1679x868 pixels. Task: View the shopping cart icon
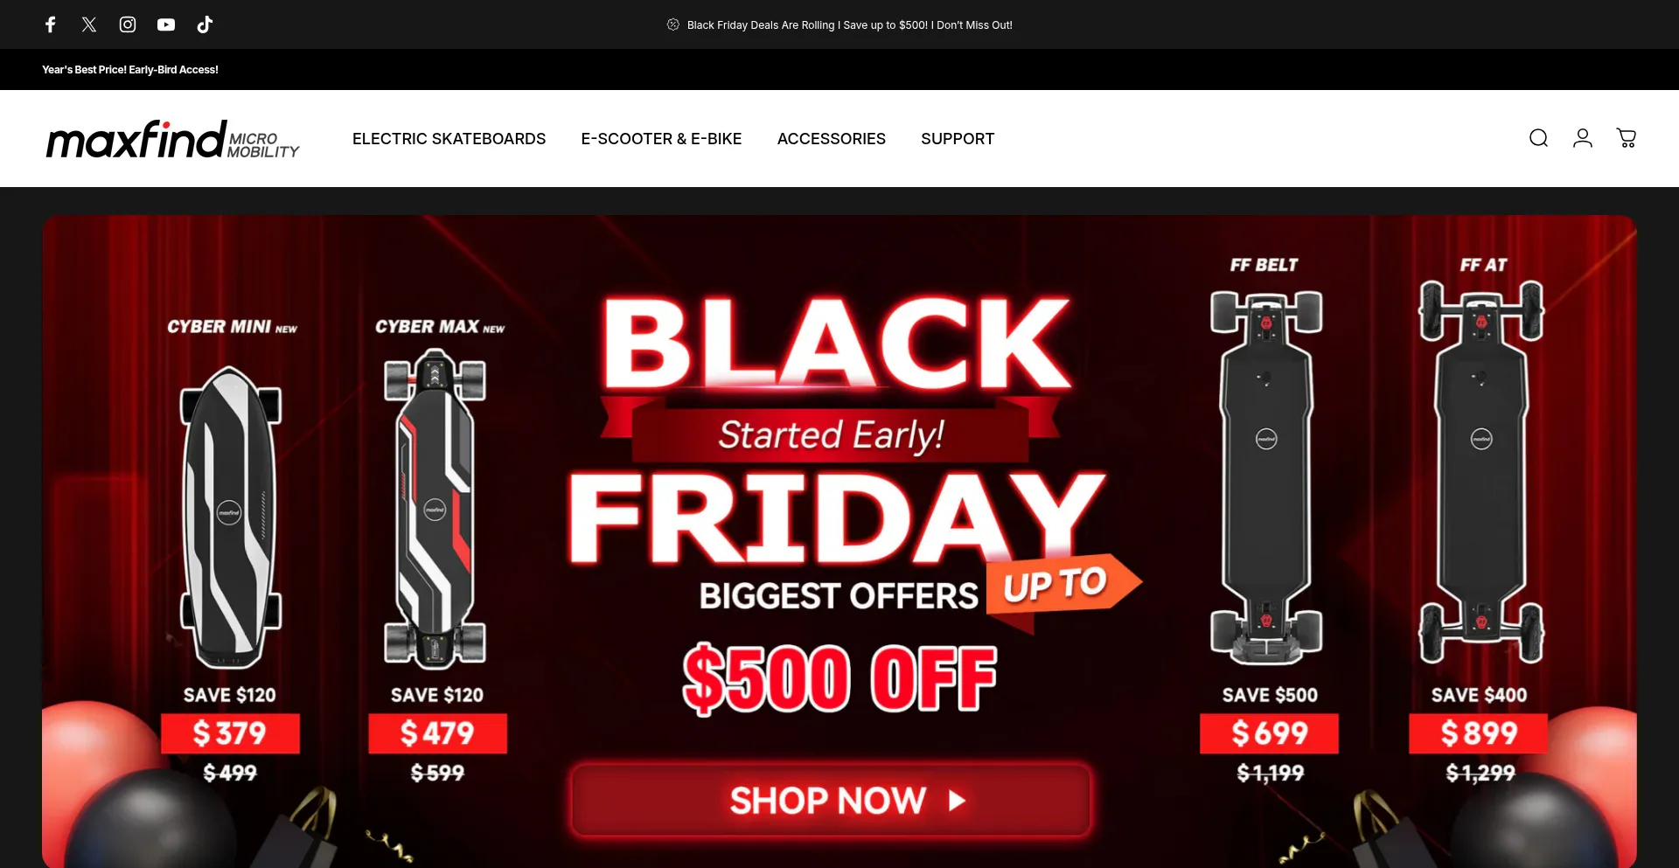[x=1627, y=138]
